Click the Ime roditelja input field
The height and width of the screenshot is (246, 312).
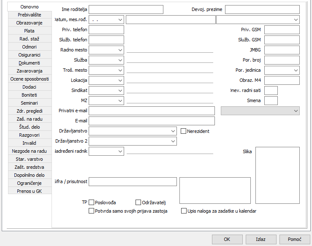pyautogui.click(x=126, y=9)
